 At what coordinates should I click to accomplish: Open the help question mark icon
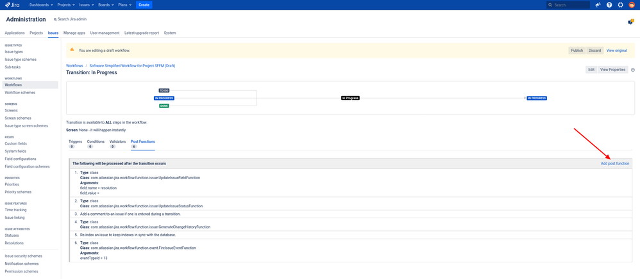[x=609, y=5]
